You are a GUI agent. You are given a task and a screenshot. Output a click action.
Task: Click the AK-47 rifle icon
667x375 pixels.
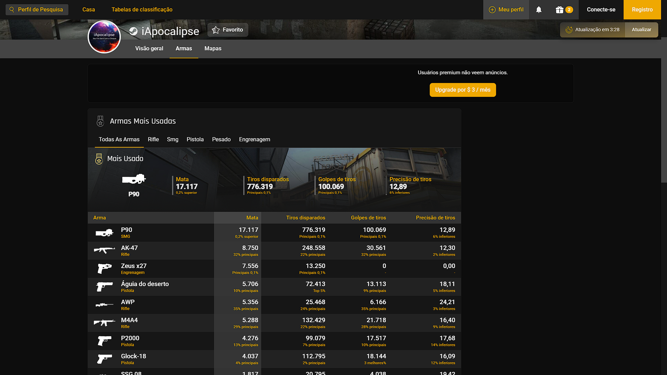click(104, 250)
